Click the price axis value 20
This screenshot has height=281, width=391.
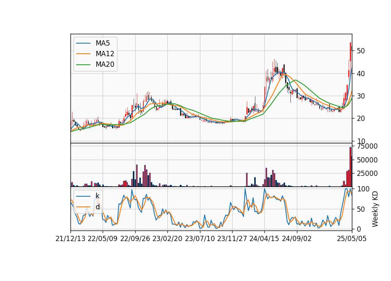[x=361, y=119]
